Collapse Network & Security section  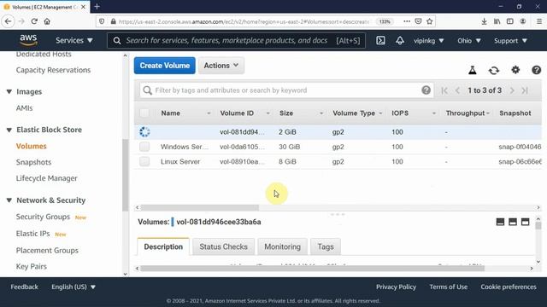9,200
